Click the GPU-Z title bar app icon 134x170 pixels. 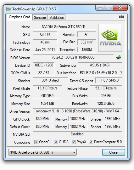pyautogui.click(x=8, y=9)
